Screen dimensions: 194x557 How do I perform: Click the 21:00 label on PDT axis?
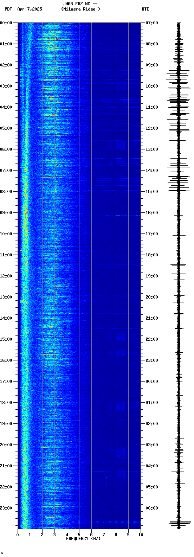(x=6, y=466)
